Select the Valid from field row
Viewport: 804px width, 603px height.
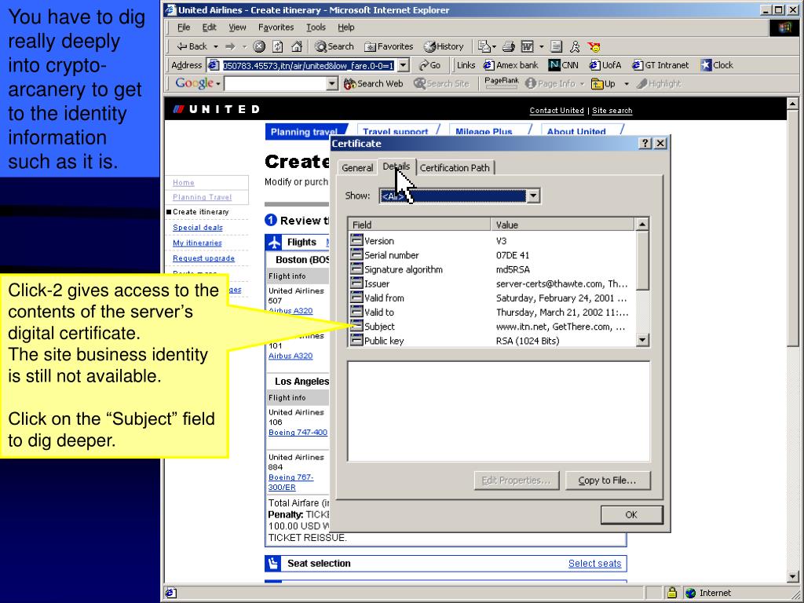coord(492,298)
